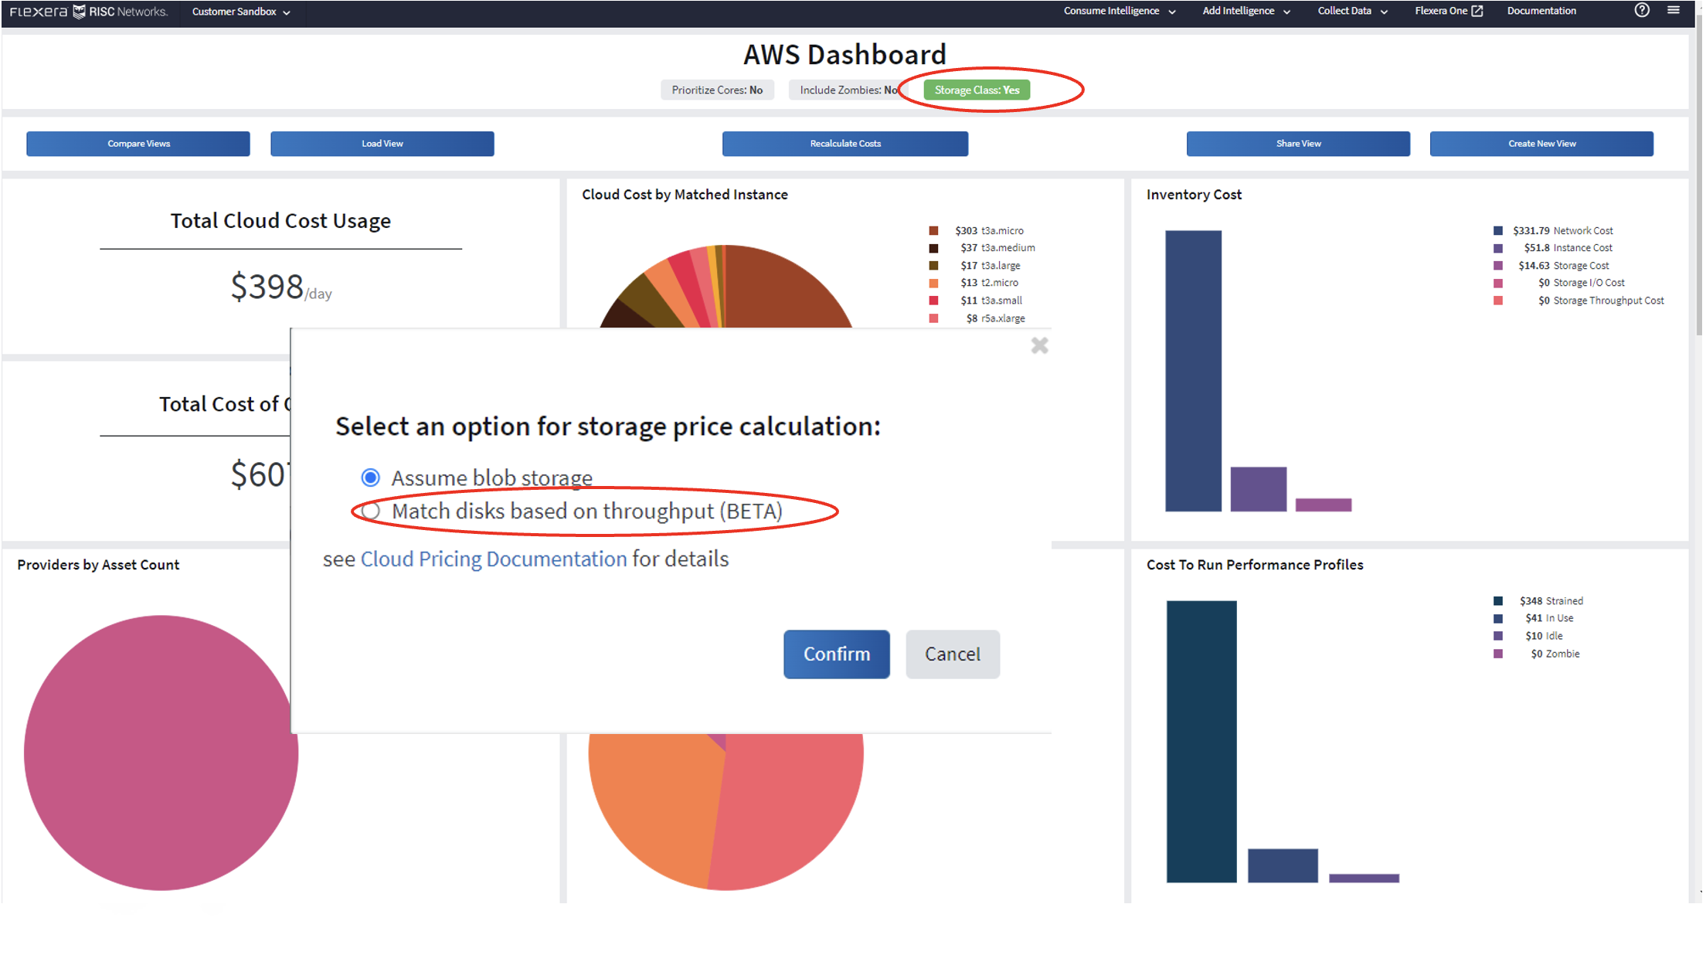Click the t3a.micro legend color square

933,231
